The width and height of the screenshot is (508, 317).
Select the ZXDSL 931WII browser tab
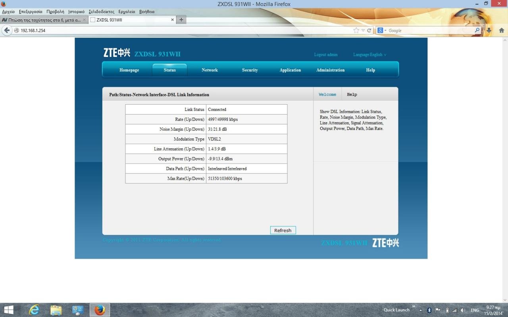tap(132, 19)
